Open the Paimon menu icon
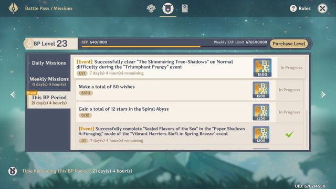The image size is (336, 189). coord(13,8)
